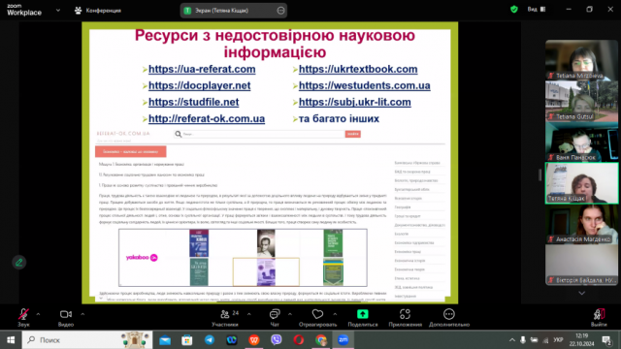Expand reactions arrow next to Отреагировать
This screenshot has width=621, height=349.
point(335,314)
